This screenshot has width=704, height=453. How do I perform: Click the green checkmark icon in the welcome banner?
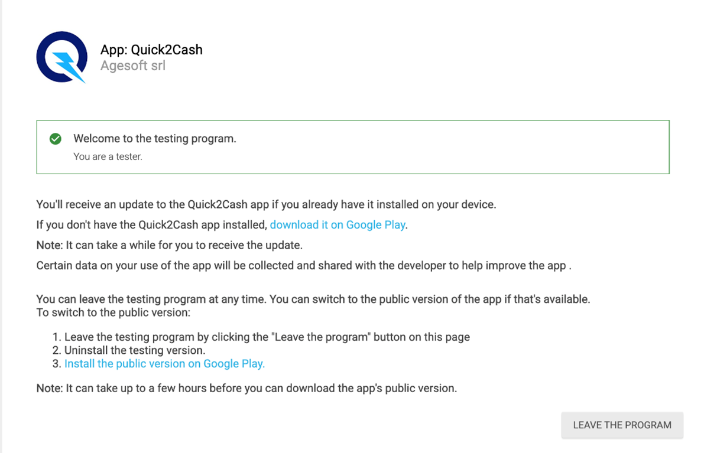tap(56, 139)
